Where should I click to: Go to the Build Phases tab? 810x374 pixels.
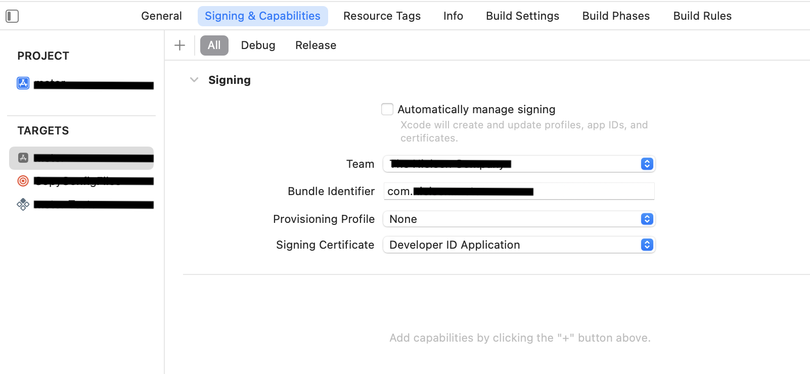[x=616, y=16]
